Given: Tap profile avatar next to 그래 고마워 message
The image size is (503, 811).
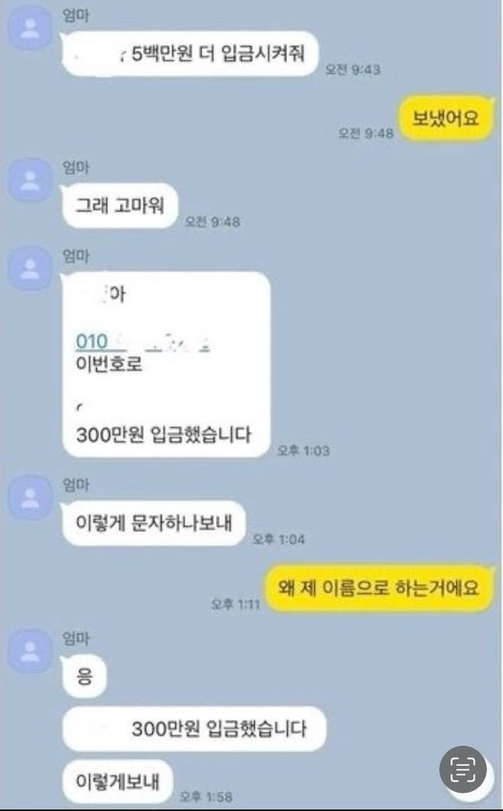Looking at the screenshot, I should [x=31, y=179].
